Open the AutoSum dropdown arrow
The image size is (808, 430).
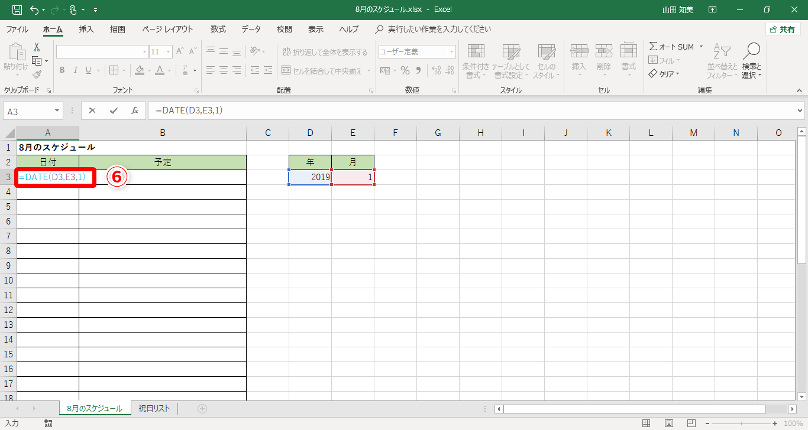click(701, 47)
